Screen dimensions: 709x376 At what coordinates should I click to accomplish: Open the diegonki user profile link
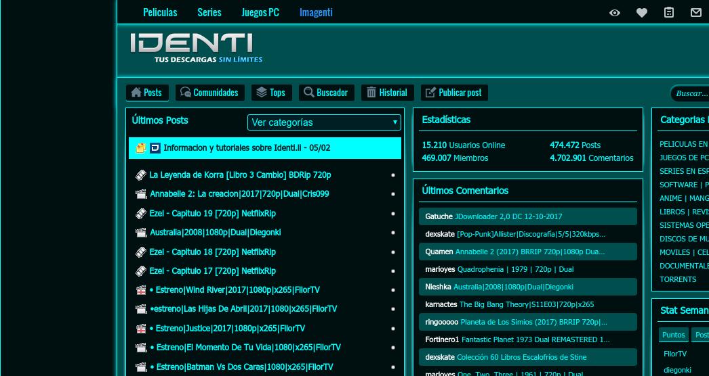(x=677, y=370)
